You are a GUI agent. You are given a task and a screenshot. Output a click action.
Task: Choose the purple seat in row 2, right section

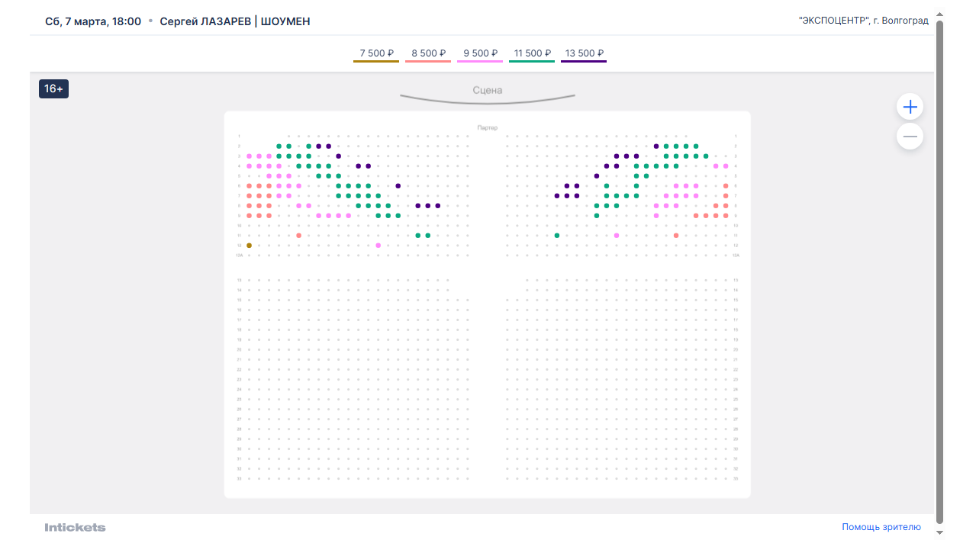pos(656,146)
